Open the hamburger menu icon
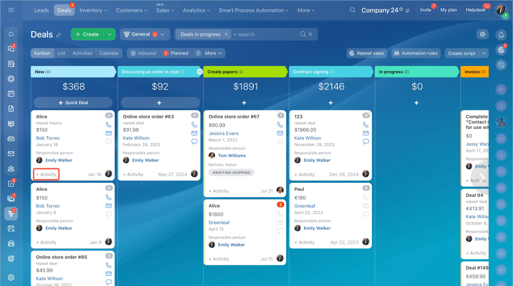This screenshot has width=513, height=286. click(x=11, y=10)
